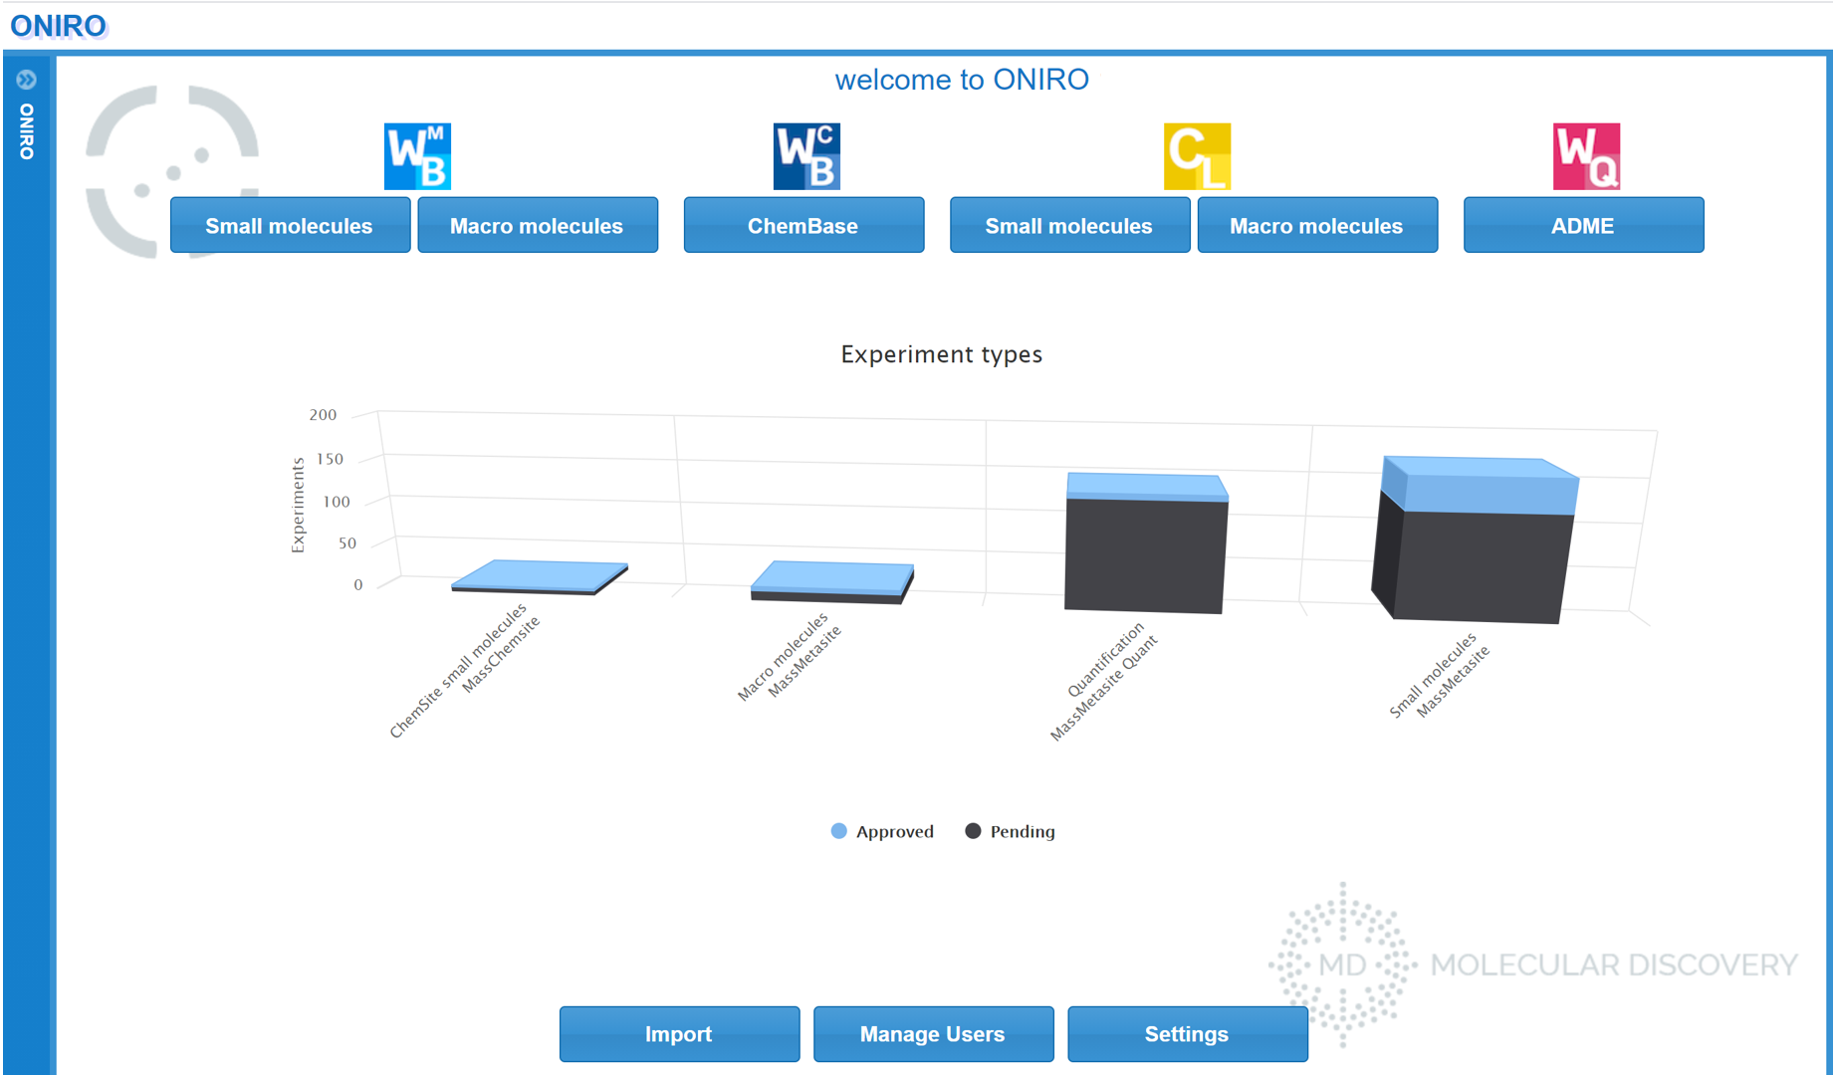The height and width of the screenshot is (1075, 1835).
Task: Click the ONIRO logo in the header
Action: tap(57, 25)
